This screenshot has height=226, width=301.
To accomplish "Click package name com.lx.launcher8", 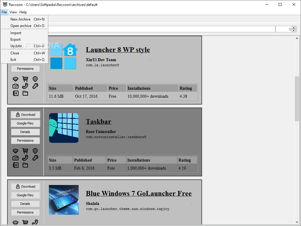I will click(x=102, y=65).
